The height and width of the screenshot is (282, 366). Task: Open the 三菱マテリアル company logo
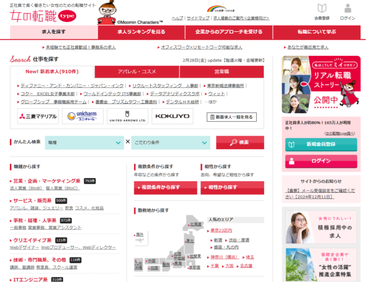(38, 117)
